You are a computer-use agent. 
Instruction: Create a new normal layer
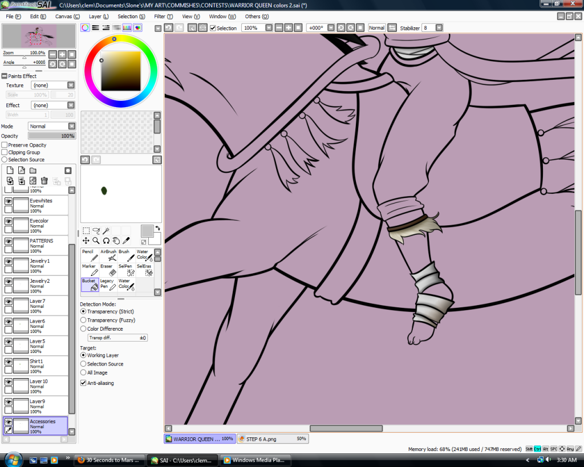coord(10,170)
